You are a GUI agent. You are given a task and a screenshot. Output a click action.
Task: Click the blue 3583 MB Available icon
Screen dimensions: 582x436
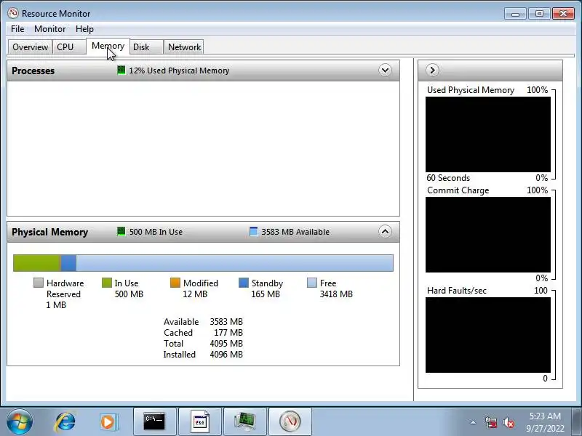pyautogui.click(x=253, y=231)
